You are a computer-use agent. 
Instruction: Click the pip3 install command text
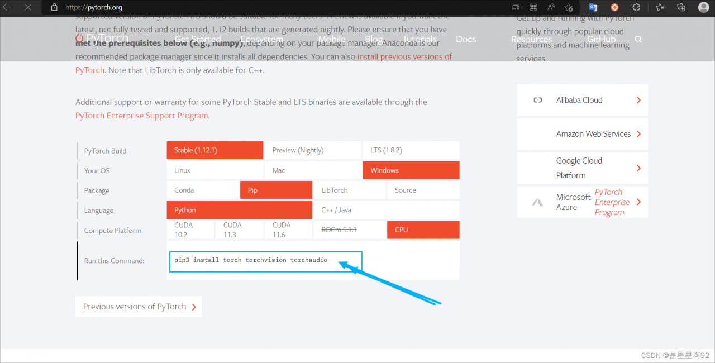[251, 260]
